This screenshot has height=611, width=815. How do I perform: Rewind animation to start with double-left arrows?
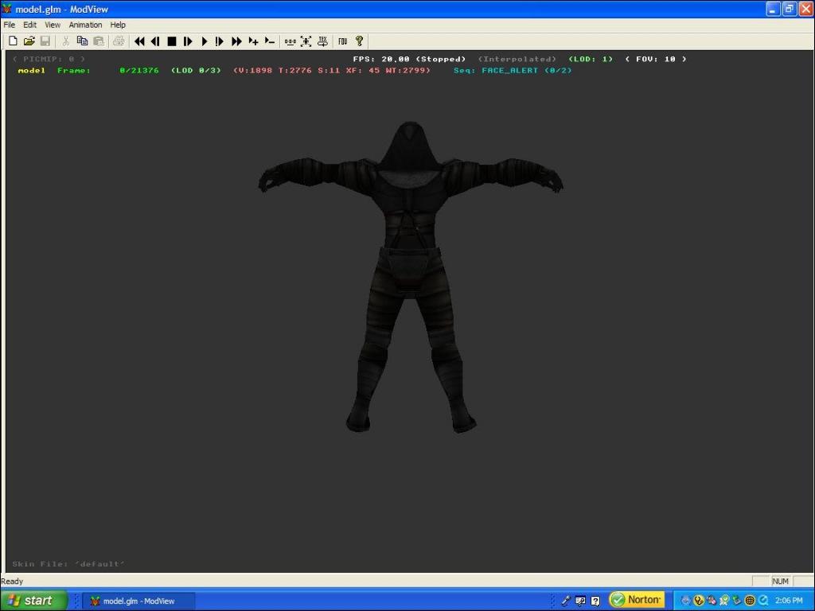coord(139,41)
